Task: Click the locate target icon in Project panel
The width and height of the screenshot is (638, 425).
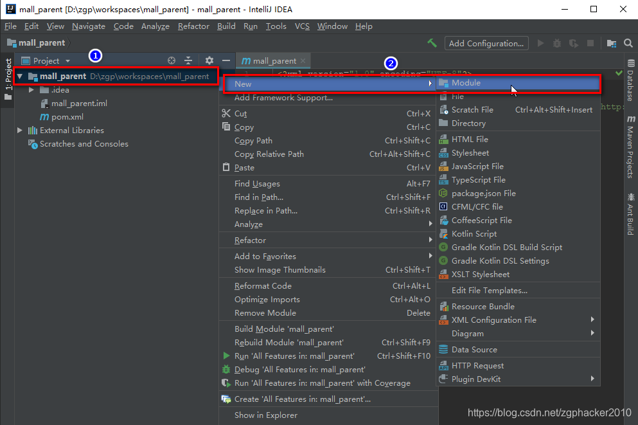Action: point(172,60)
